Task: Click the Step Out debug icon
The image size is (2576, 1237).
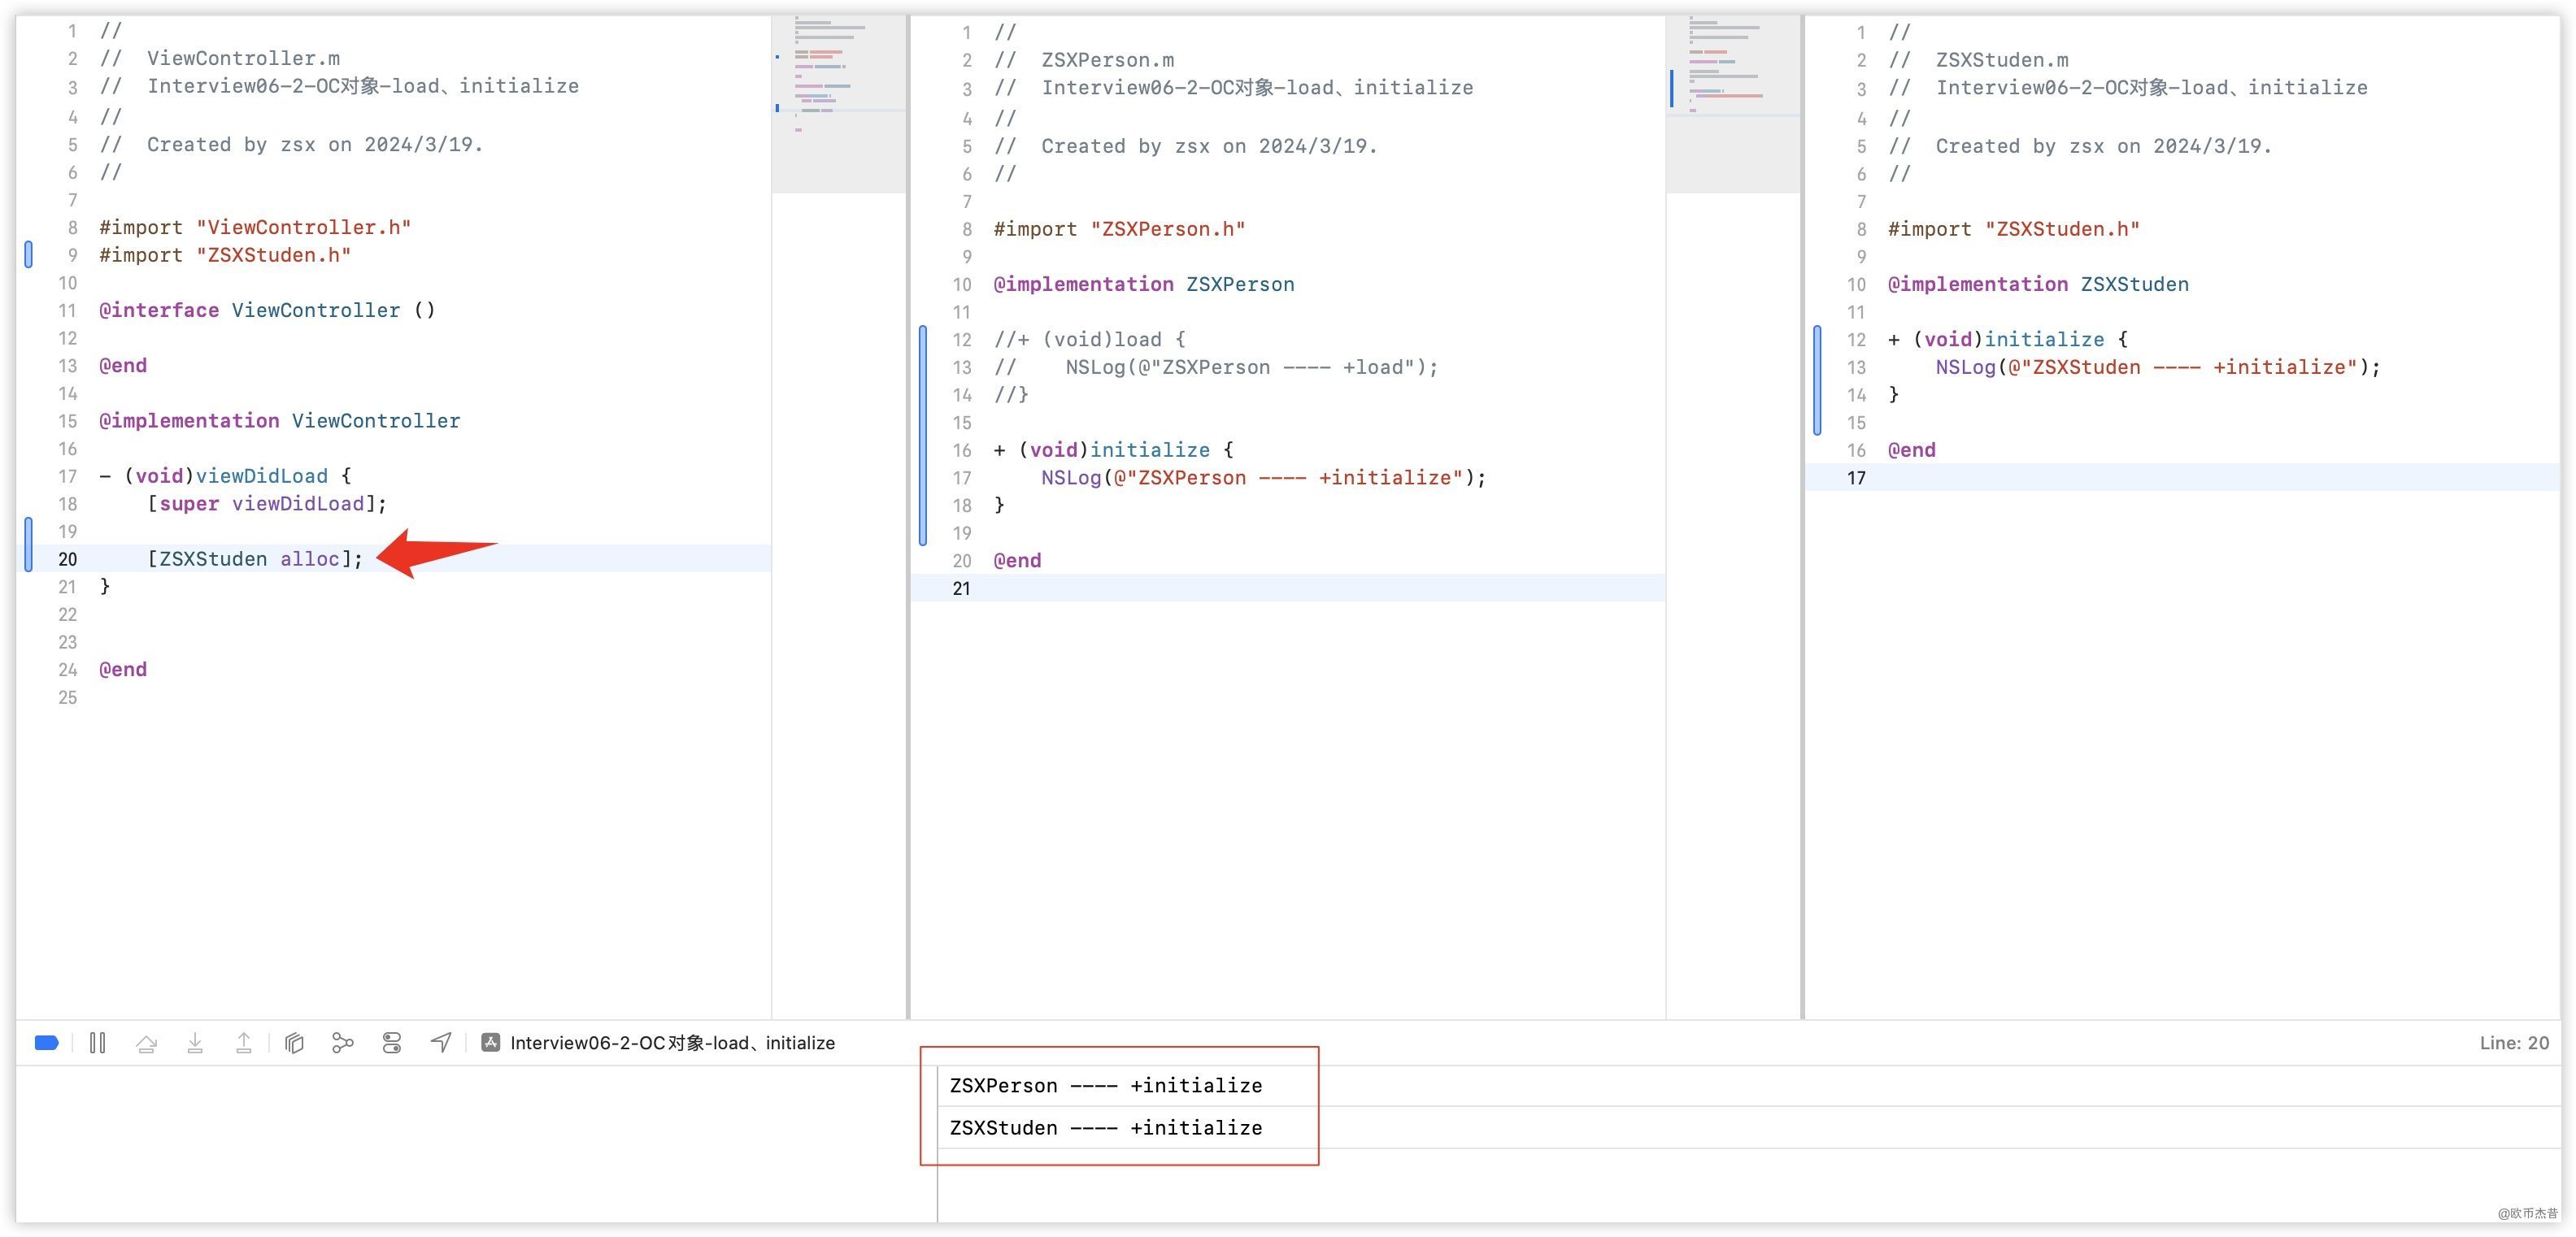Action: point(243,1043)
